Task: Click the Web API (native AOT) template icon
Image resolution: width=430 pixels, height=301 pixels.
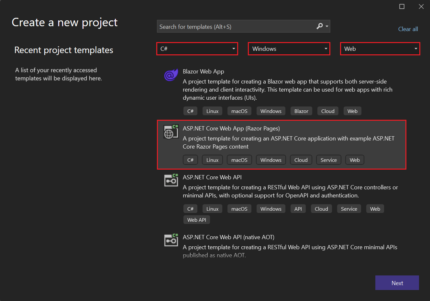Action: point(171,240)
